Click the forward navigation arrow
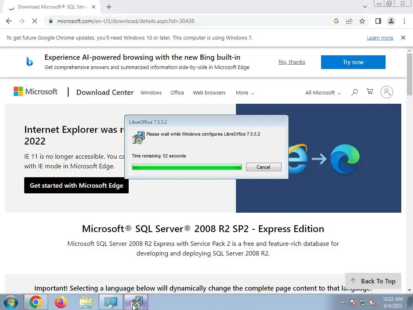The height and width of the screenshot is (310, 413). point(22,21)
